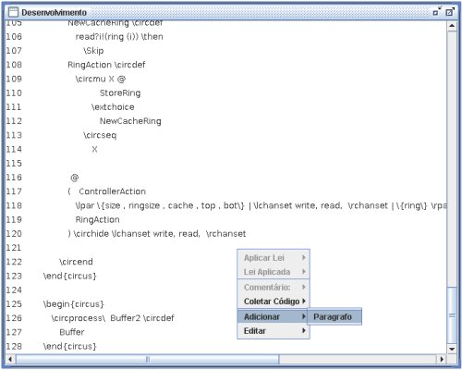
Task: Click the vertical scrollbar up arrow
Action: click(x=452, y=26)
